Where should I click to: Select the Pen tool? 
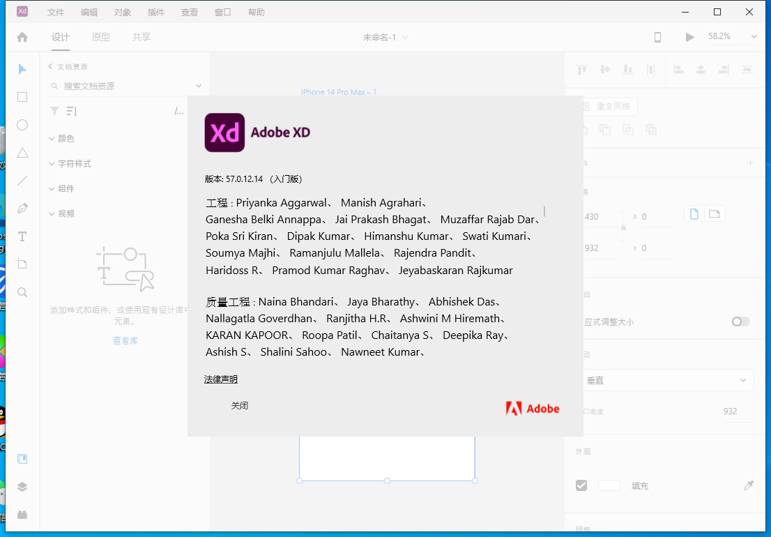point(22,207)
